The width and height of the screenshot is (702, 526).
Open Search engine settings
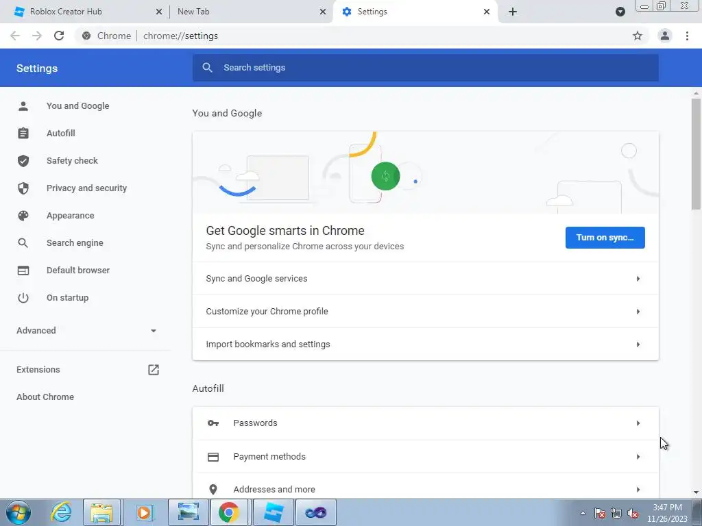tap(75, 243)
